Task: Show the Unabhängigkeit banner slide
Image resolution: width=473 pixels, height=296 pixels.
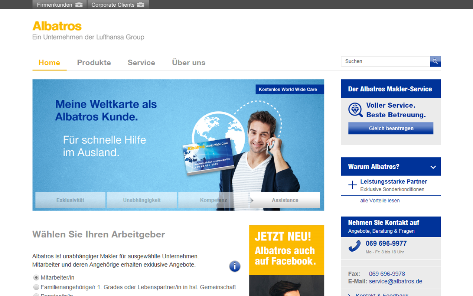Action: click(142, 200)
